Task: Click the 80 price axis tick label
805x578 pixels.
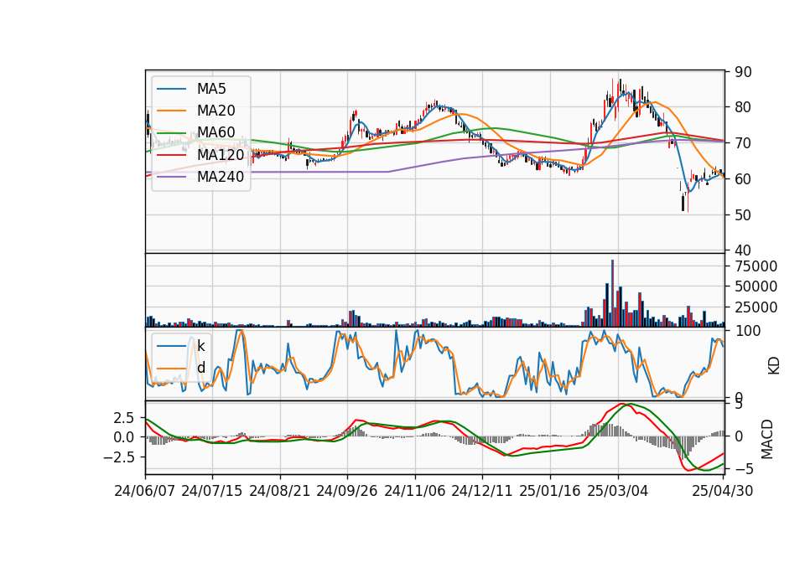Action: point(743,108)
